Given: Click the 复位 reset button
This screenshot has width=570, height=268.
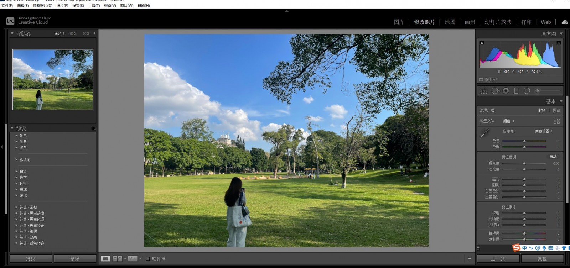Looking at the screenshot, I should coord(542,258).
